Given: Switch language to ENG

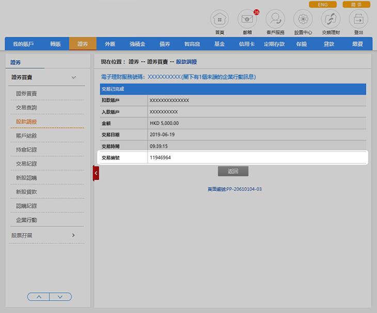Looking at the screenshot, I should tap(322, 5).
